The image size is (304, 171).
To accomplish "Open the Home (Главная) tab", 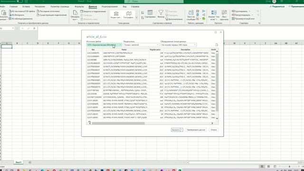I will pyautogui.click(x=14, y=7).
